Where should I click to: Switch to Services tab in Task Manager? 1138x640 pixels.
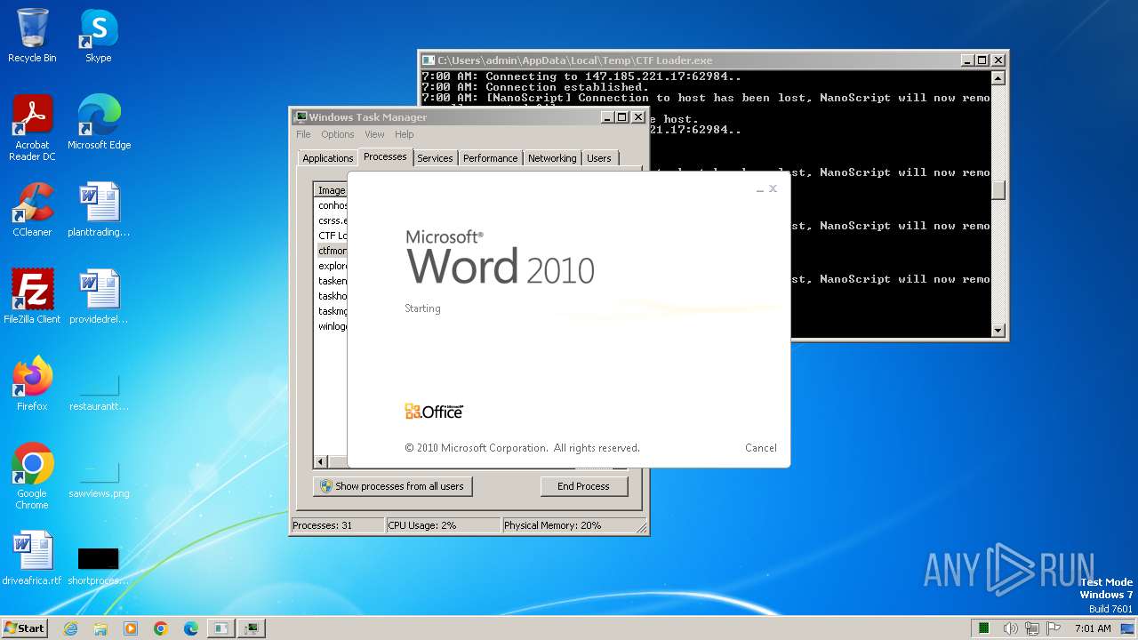click(435, 158)
